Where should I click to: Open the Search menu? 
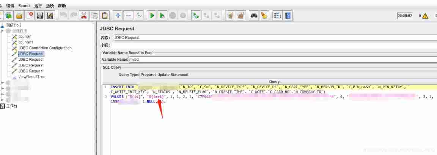(24, 6)
